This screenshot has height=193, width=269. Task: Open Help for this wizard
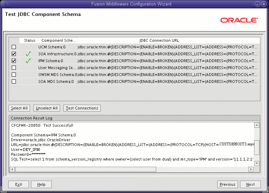(41, 184)
